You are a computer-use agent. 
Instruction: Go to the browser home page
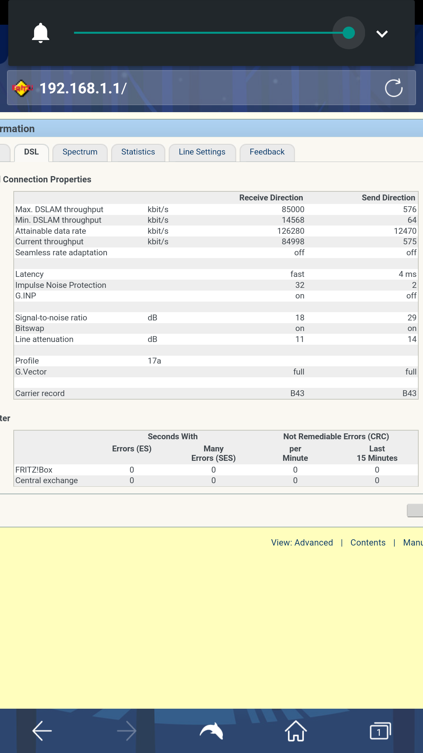(x=296, y=731)
